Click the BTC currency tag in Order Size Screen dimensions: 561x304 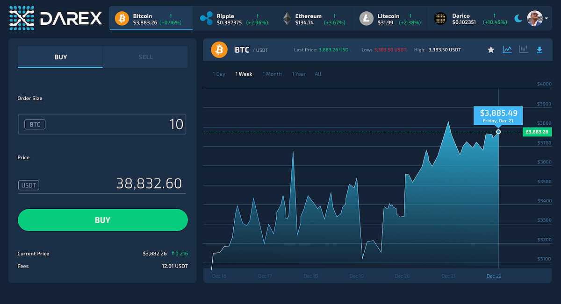pyautogui.click(x=35, y=125)
